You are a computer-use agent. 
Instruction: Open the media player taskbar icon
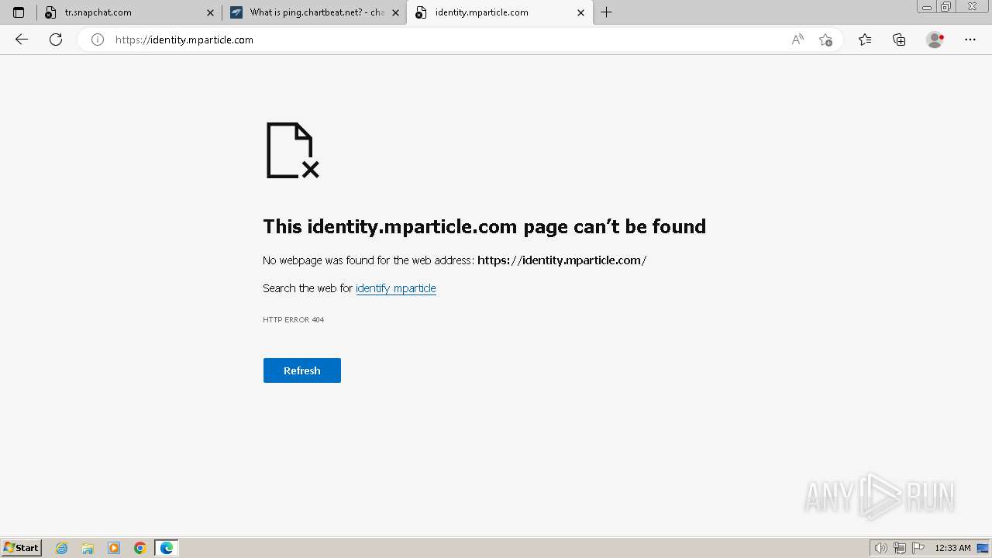point(114,548)
